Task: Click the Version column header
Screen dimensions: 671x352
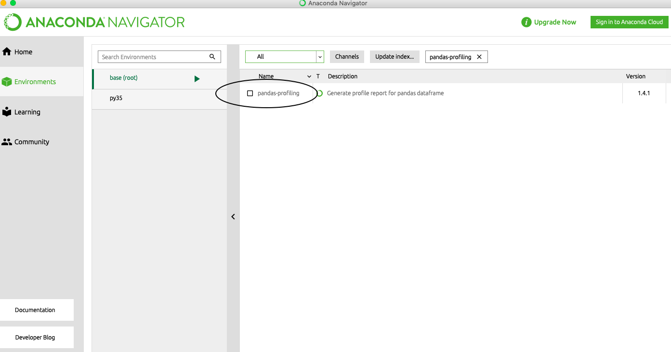Action: coord(635,76)
